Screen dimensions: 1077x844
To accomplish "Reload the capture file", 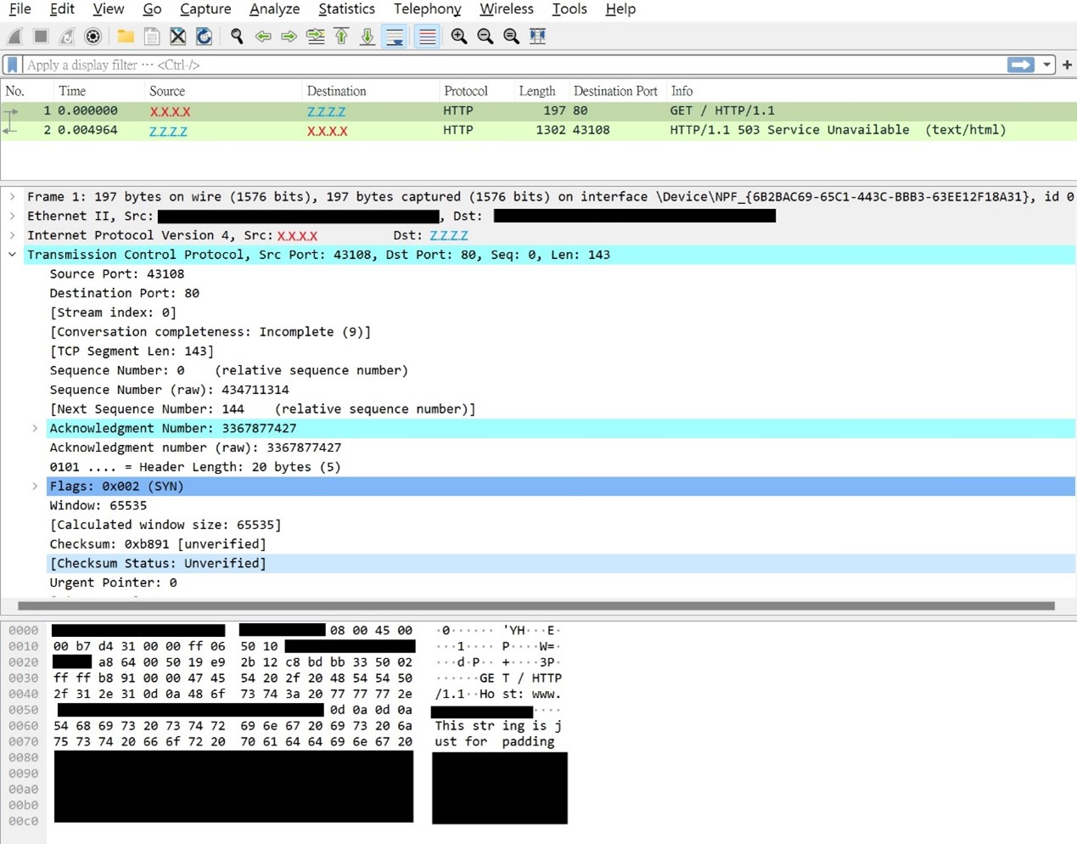I will tap(204, 37).
